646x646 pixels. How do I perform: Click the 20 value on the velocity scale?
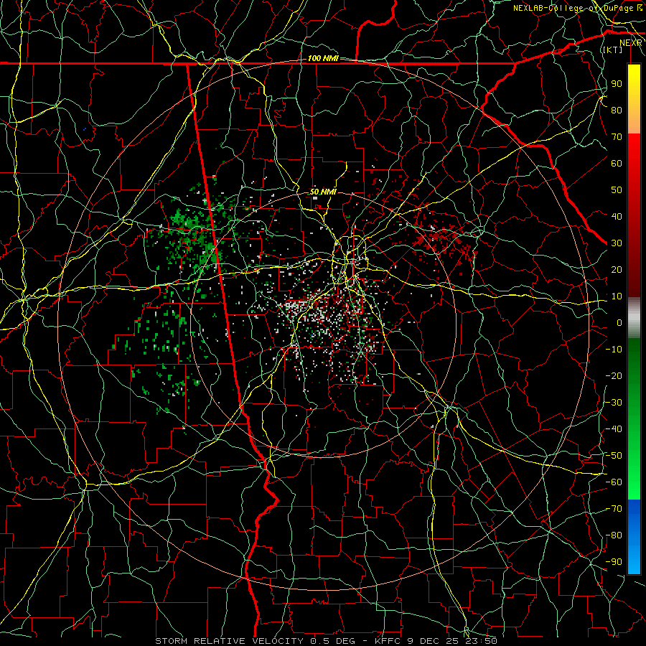tap(617, 269)
